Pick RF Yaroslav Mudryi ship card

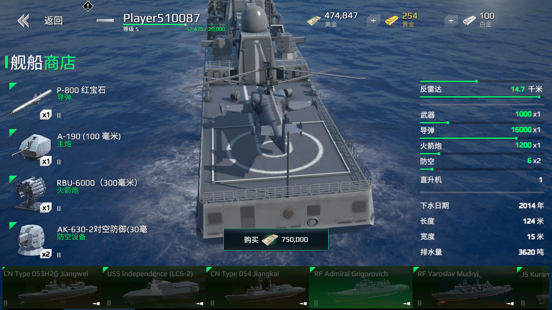465,287
